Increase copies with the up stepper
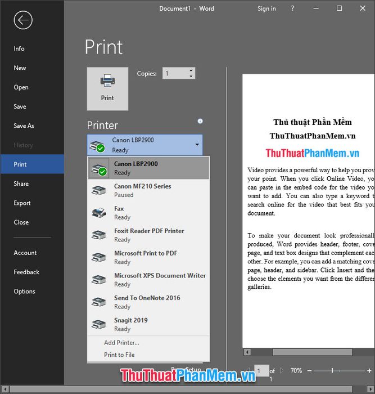 click(x=191, y=70)
